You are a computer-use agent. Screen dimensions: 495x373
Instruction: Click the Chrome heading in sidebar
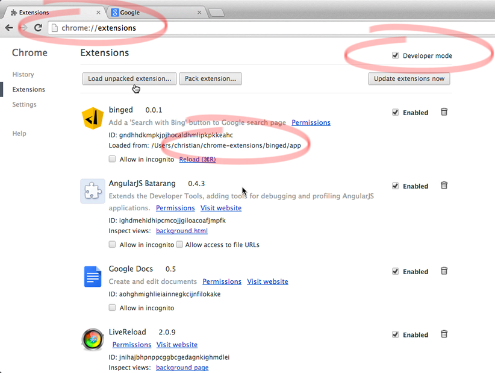[30, 52]
